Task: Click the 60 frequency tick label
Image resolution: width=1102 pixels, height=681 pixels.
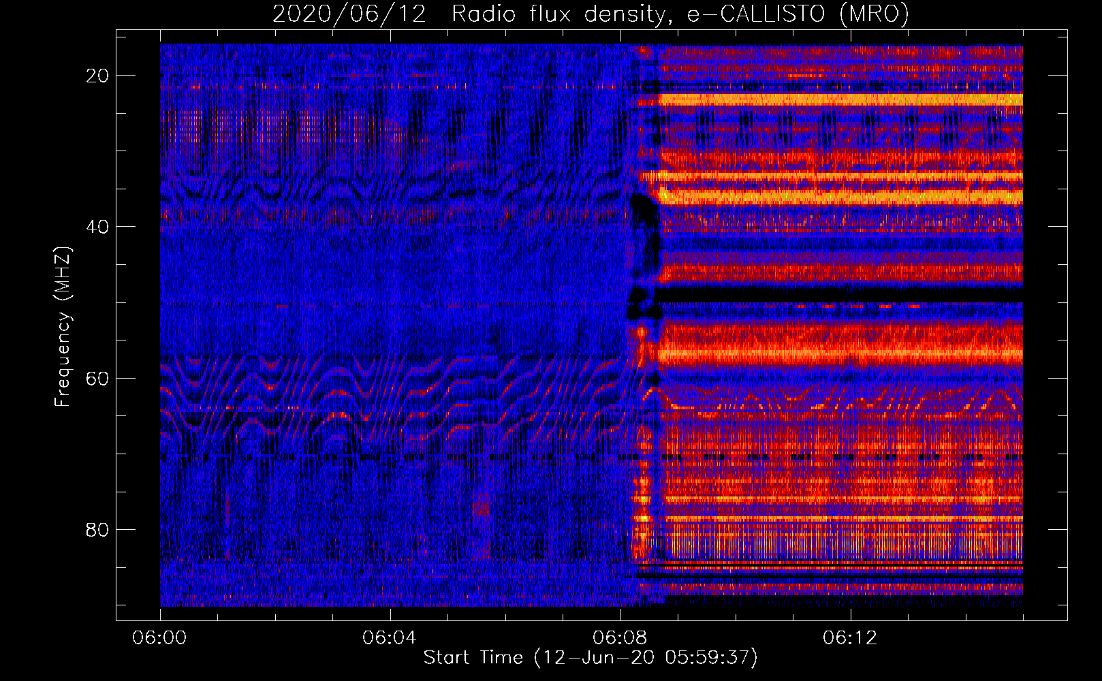Action: tap(98, 378)
